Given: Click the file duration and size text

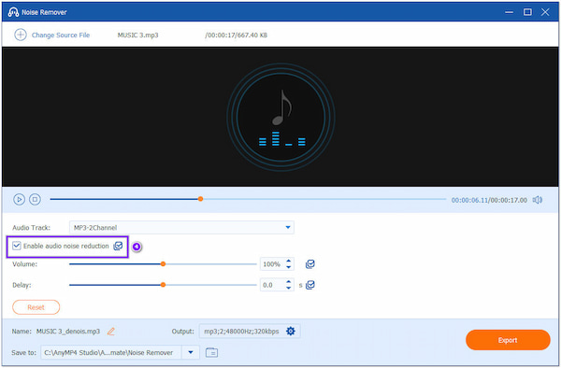Looking at the screenshot, I should pos(237,35).
